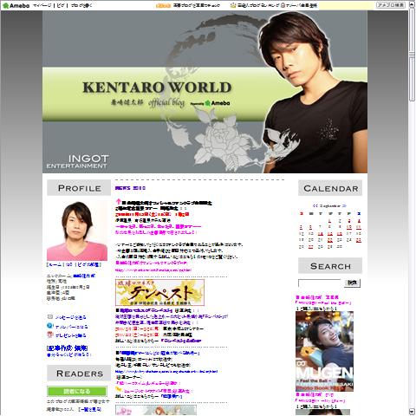Image resolution: width=416 pixels, height=416 pixels.
Task: Click the green become-a-reader button
Action: [77, 392]
